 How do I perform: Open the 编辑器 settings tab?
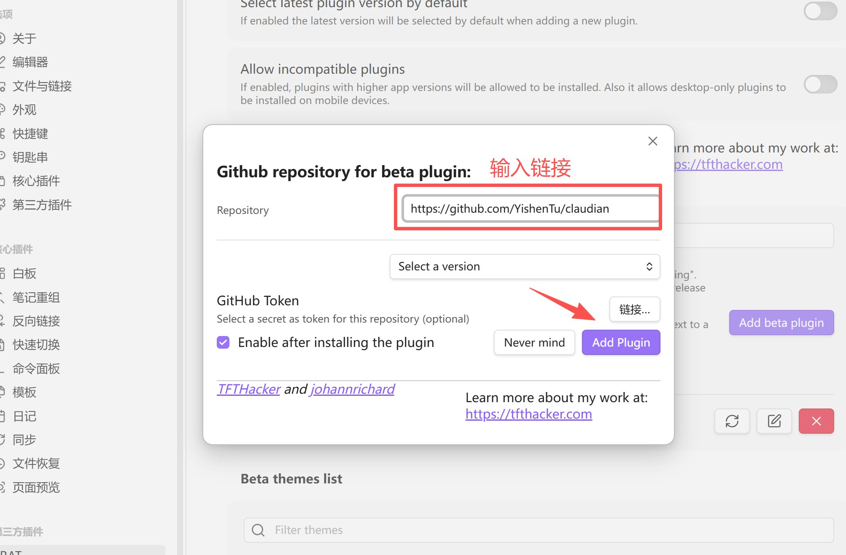[x=30, y=62]
